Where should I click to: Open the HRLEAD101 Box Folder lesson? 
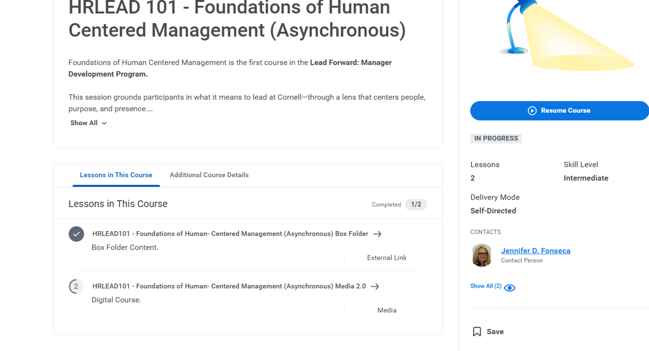pos(230,234)
